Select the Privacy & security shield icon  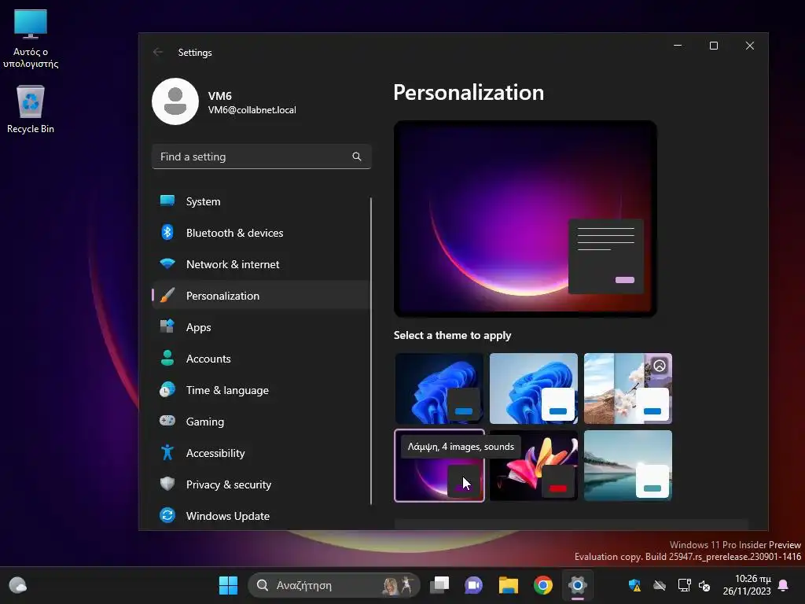167,484
